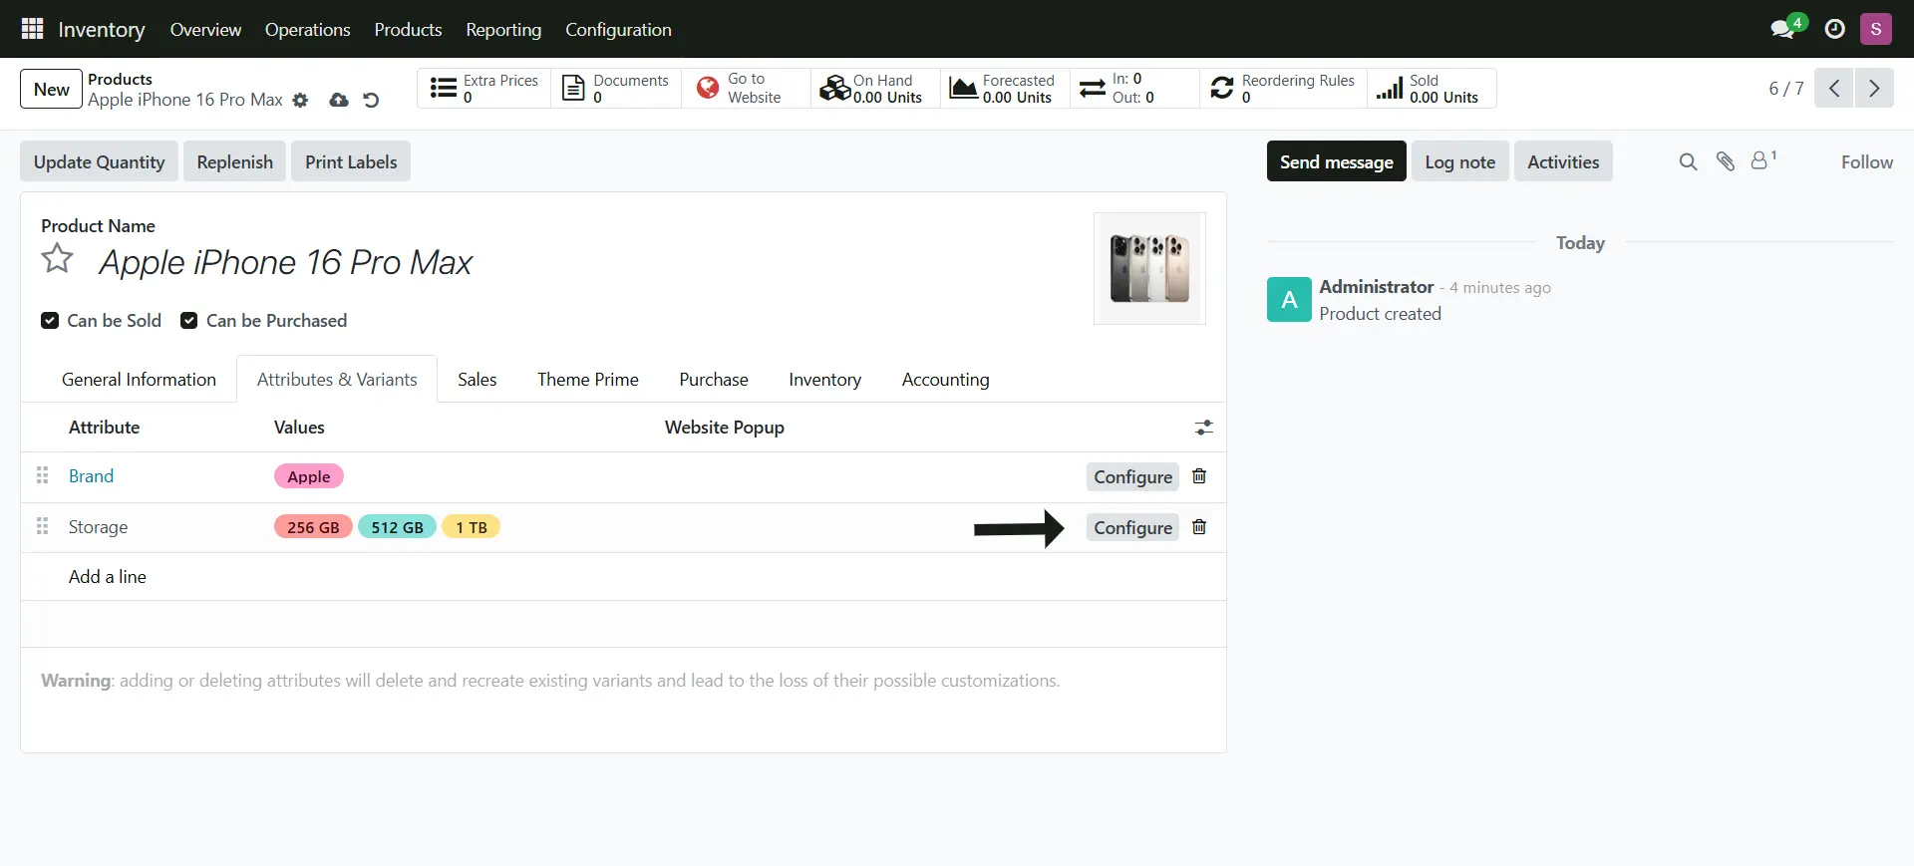Image resolution: width=1914 pixels, height=866 pixels.
Task: Switch to the General Information tab
Action: pos(139,380)
